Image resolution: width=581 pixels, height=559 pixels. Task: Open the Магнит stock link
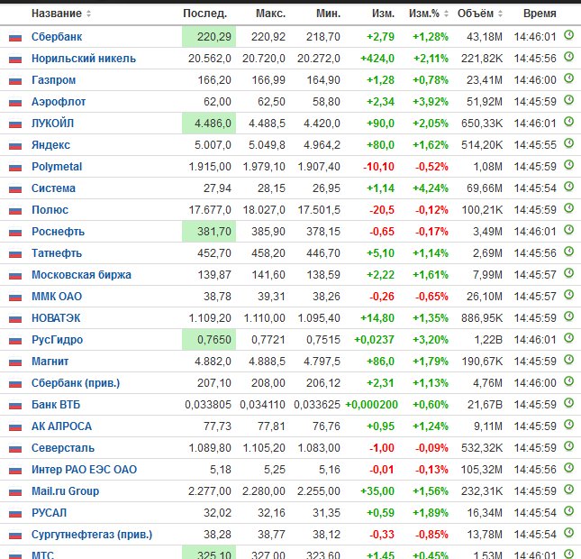point(50,362)
